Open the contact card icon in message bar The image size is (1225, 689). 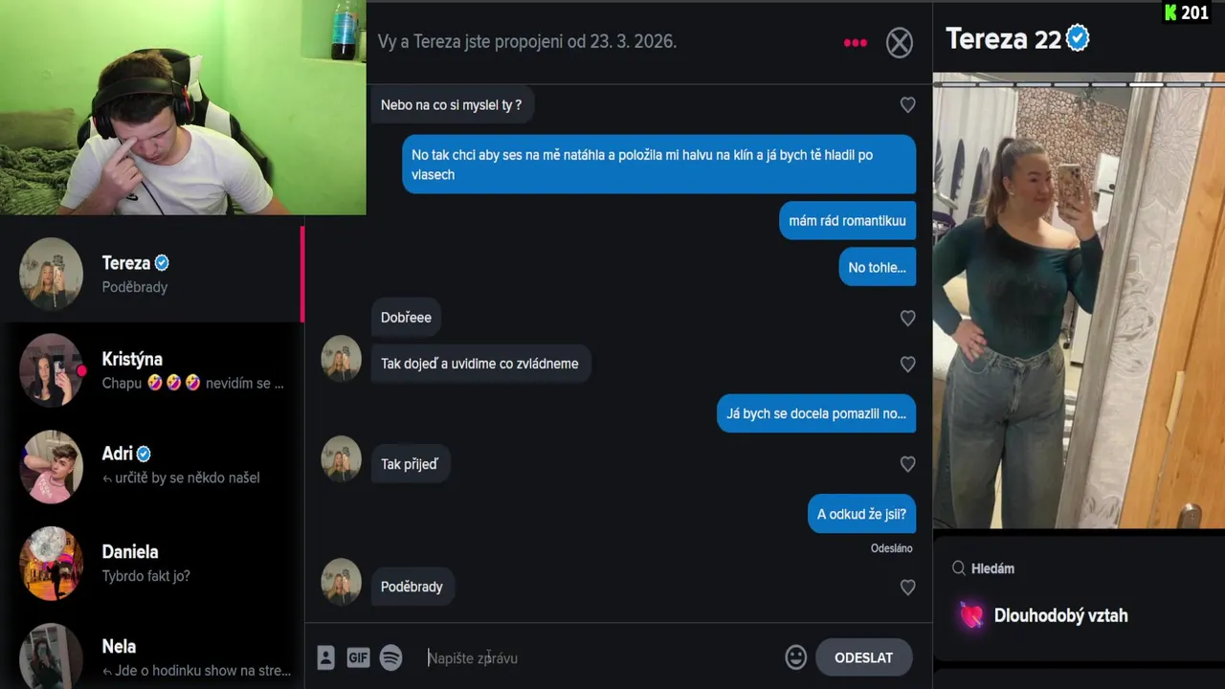tap(325, 657)
